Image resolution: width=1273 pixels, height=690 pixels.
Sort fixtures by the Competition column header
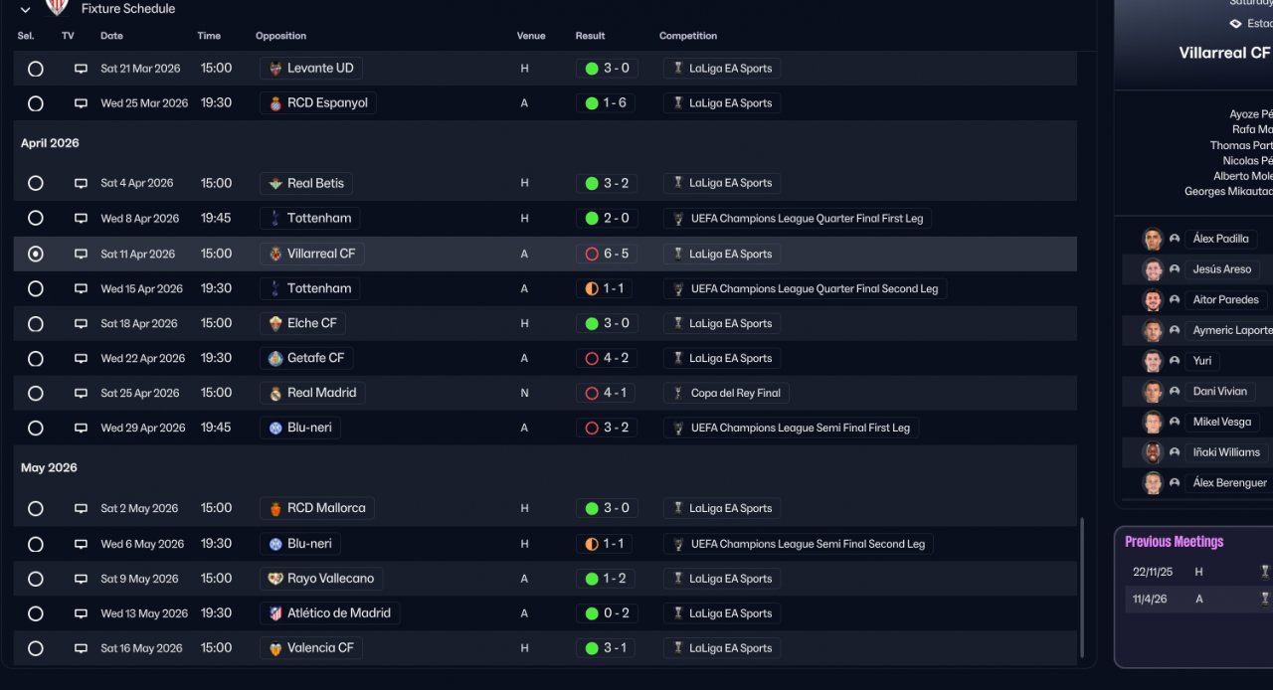pyautogui.click(x=687, y=36)
